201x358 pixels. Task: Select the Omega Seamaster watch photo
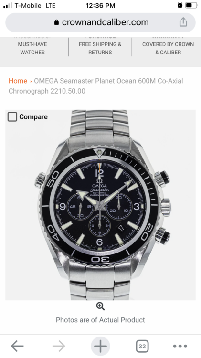pos(100,205)
